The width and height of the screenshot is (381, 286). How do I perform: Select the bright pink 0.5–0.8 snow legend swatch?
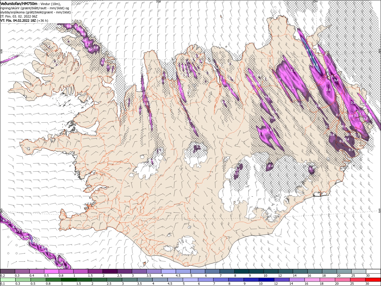coord(51,271)
